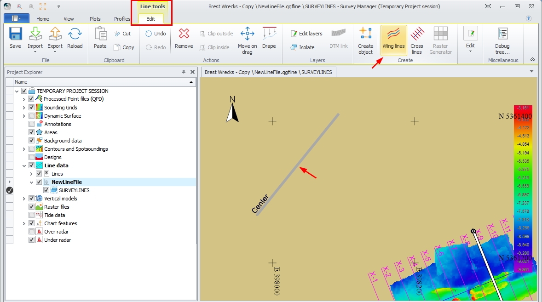
Task: Switch to the Profiles ribbon tab
Action: coord(122,19)
